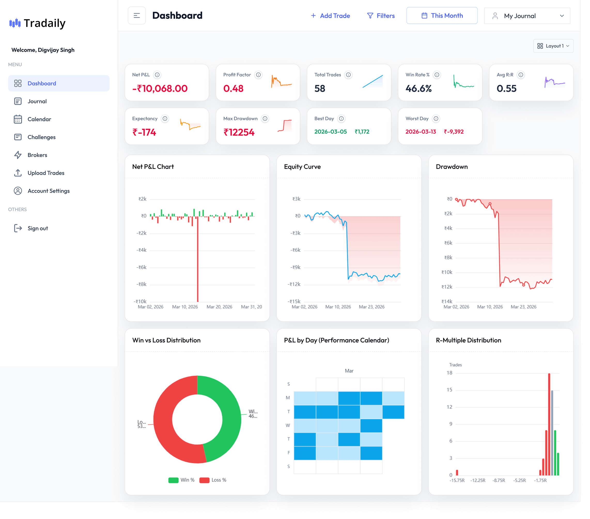Click the Add Trade button
The image size is (590, 519).
(330, 16)
